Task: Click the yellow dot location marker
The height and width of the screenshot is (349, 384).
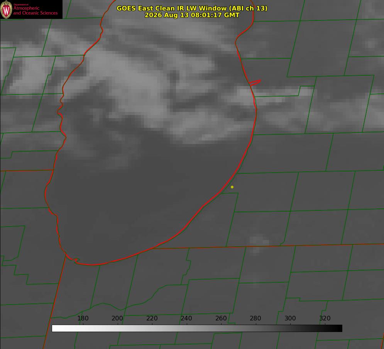Action: click(x=232, y=187)
